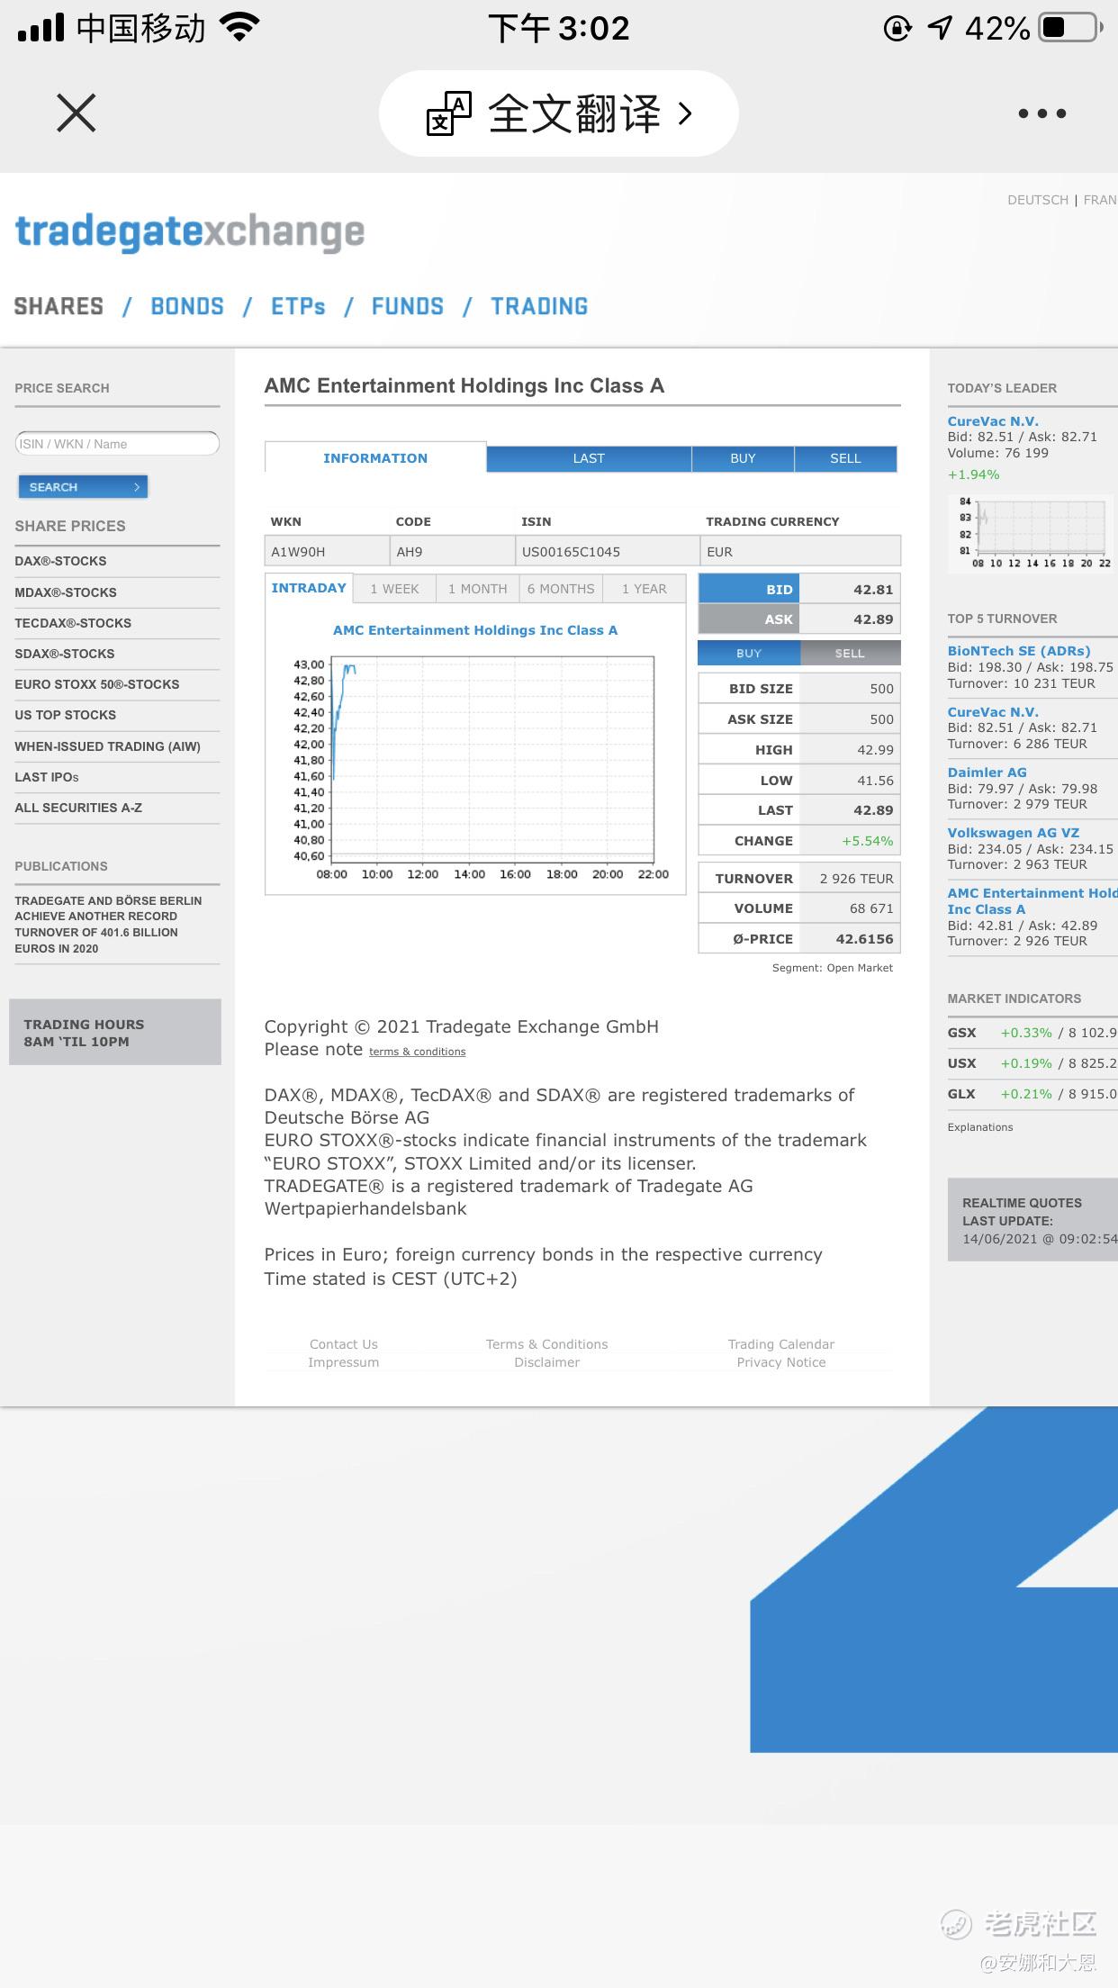Open the TRADING navigation menu
The width and height of the screenshot is (1118, 1988).
539,306
